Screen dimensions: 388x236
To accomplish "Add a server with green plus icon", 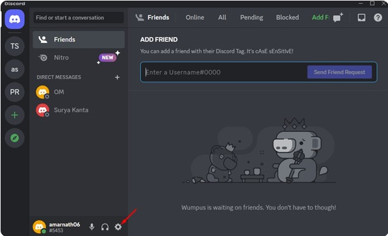I will tap(15, 115).
